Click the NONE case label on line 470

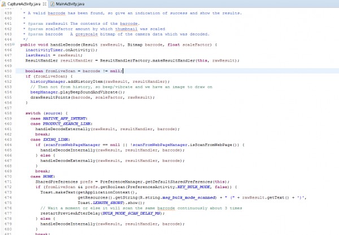(x=48, y=176)
